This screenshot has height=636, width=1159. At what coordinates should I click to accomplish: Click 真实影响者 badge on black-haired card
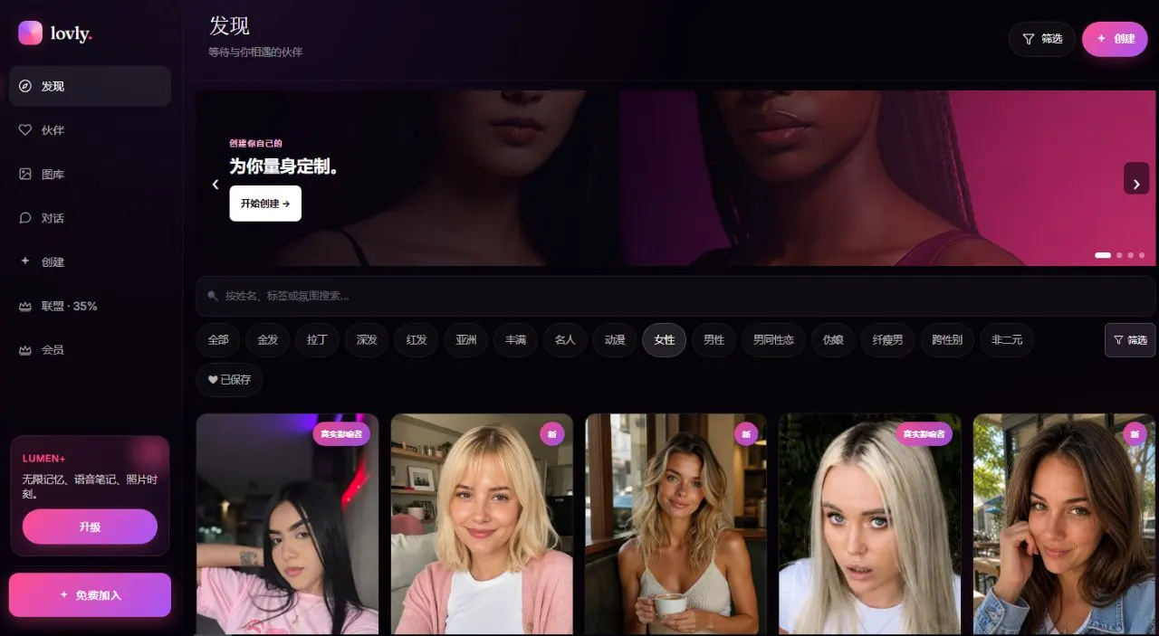[x=341, y=434]
